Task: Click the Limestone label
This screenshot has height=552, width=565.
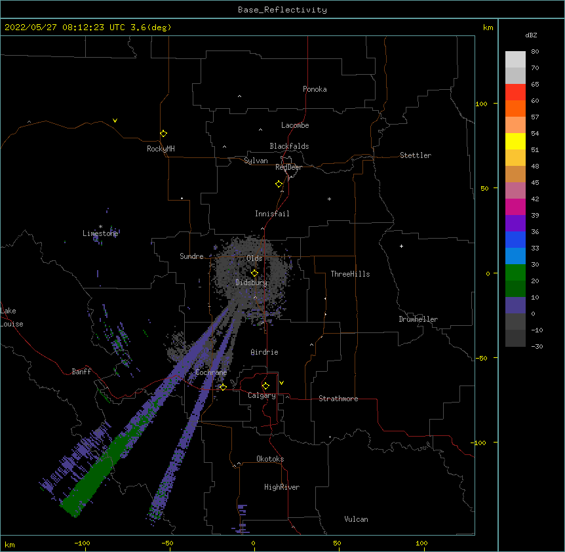Action: [x=100, y=233]
